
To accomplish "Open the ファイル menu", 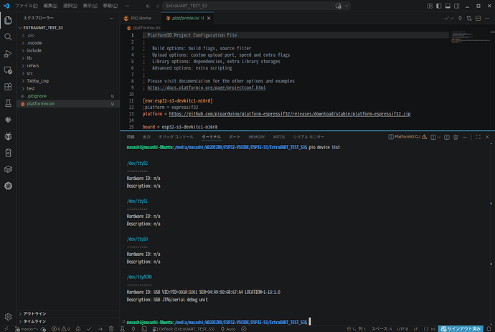I will coord(27,6).
